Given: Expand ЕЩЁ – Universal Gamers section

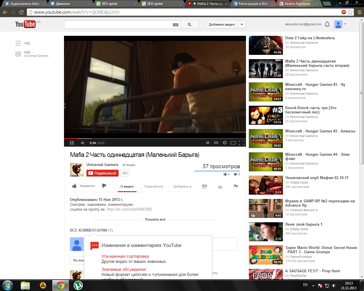Looking at the screenshot, I should [32, 54].
